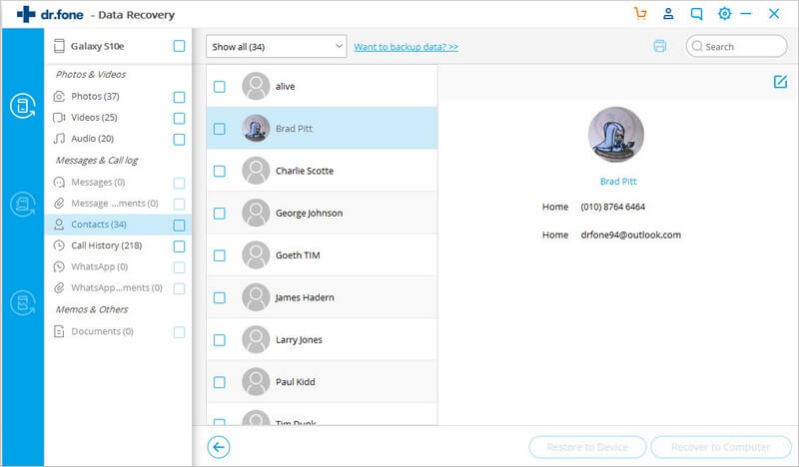The width and height of the screenshot is (799, 467).
Task: Toggle the Galaxy S10e select-all checkbox
Action: [x=179, y=46]
